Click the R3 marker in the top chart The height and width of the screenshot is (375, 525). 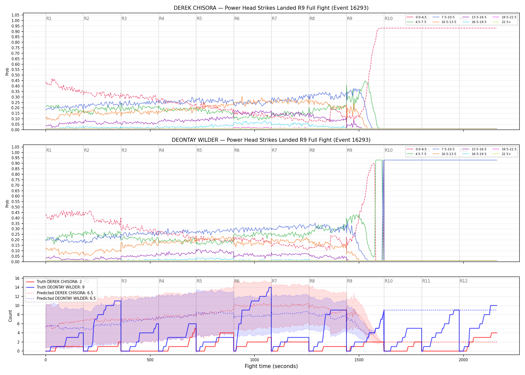click(124, 18)
